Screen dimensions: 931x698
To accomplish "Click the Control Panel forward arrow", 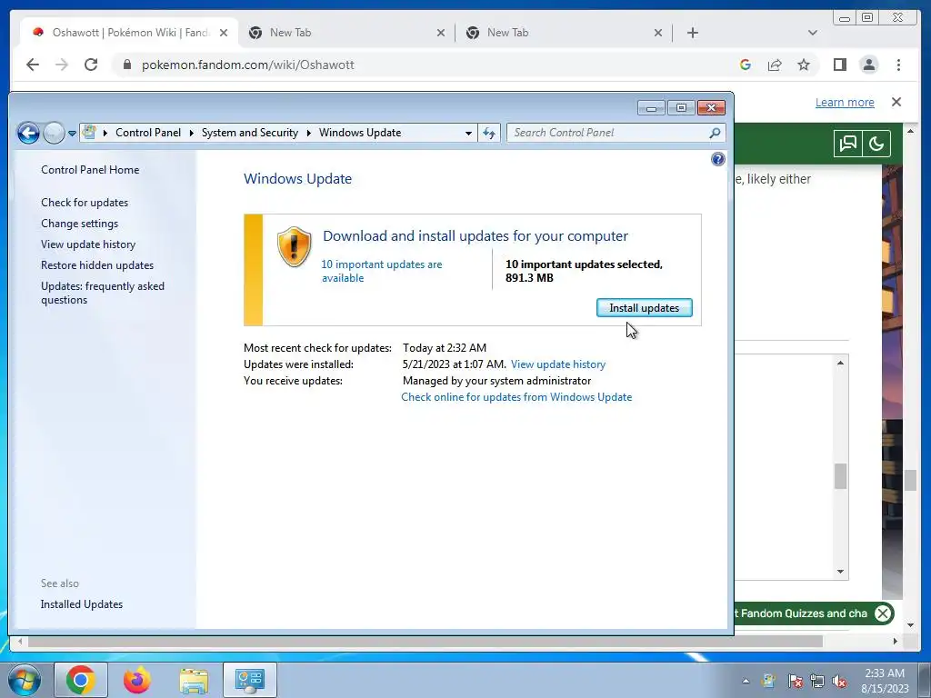I will pos(54,133).
